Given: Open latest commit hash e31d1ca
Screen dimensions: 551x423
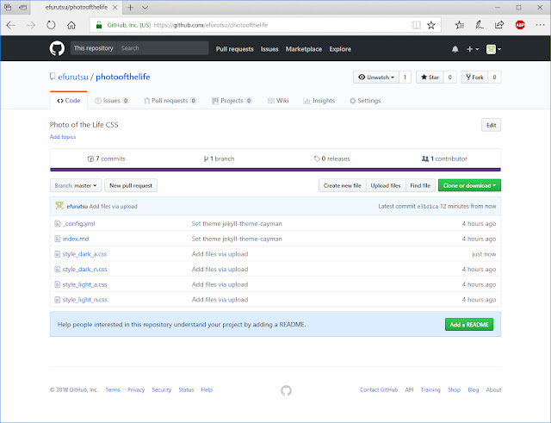Looking at the screenshot, I should pos(428,207).
